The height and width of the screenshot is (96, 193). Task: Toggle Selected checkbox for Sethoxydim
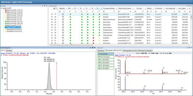click(x=63, y=25)
